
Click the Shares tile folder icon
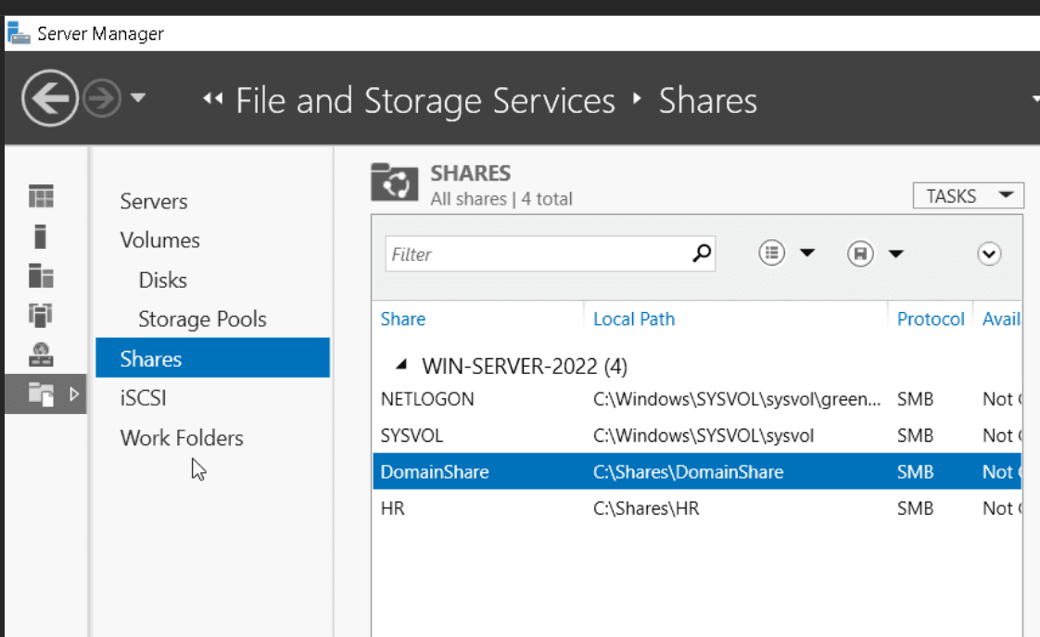[x=395, y=182]
